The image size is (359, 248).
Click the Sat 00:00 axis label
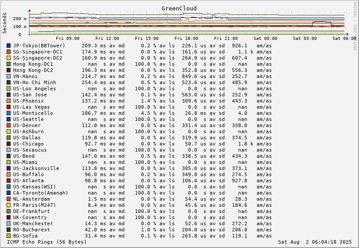(265, 39)
